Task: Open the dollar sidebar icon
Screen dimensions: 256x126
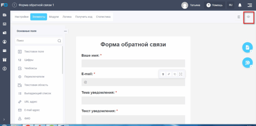Action: pyautogui.click(x=4, y=69)
